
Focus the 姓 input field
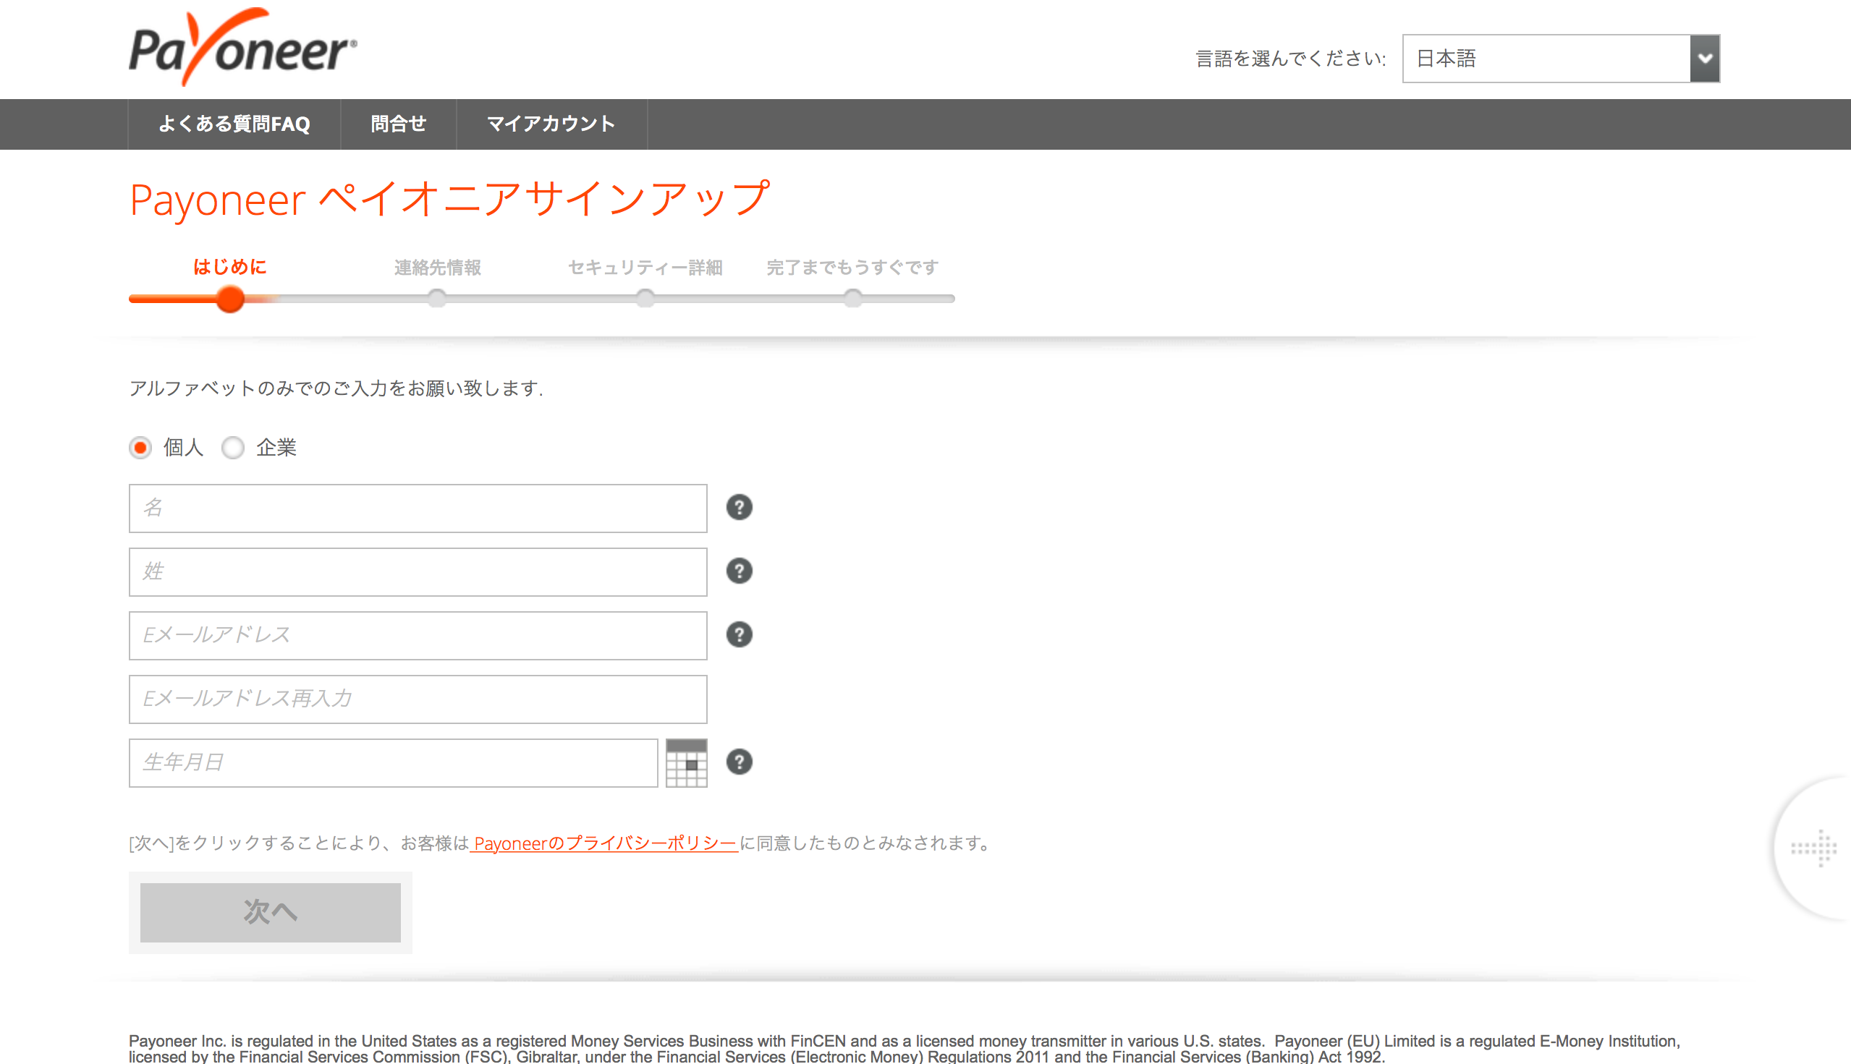point(418,571)
